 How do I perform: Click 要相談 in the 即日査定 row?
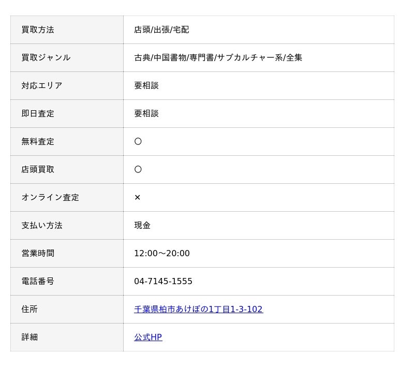point(146,113)
